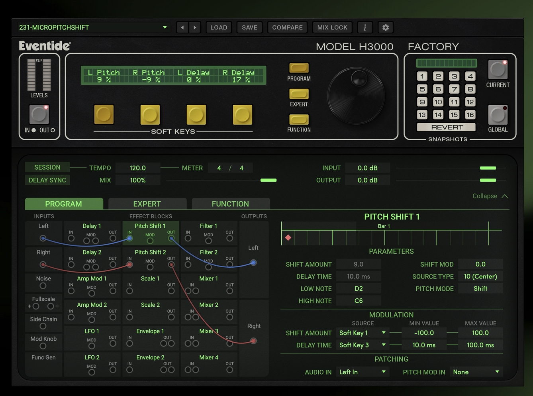The height and width of the screenshot is (396, 533).
Task: Push the R Delay soft key
Action: pos(243,114)
